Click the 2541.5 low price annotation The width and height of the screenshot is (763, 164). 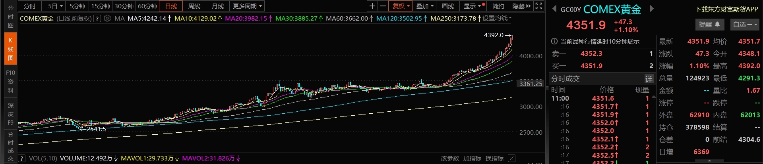(x=96, y=129)
